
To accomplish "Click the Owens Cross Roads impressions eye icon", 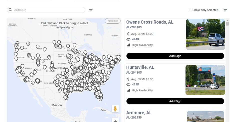I will pyautogui.click(x=128, y=39).
